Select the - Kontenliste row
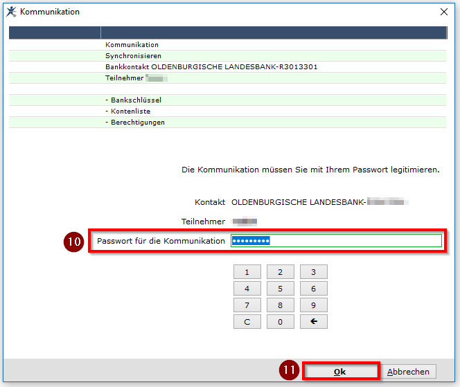 tap(228, 111)
